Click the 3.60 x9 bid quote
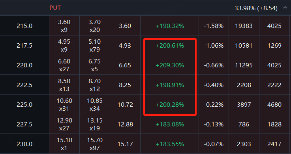This screenshot has height=154, width=291. (64, 26)
